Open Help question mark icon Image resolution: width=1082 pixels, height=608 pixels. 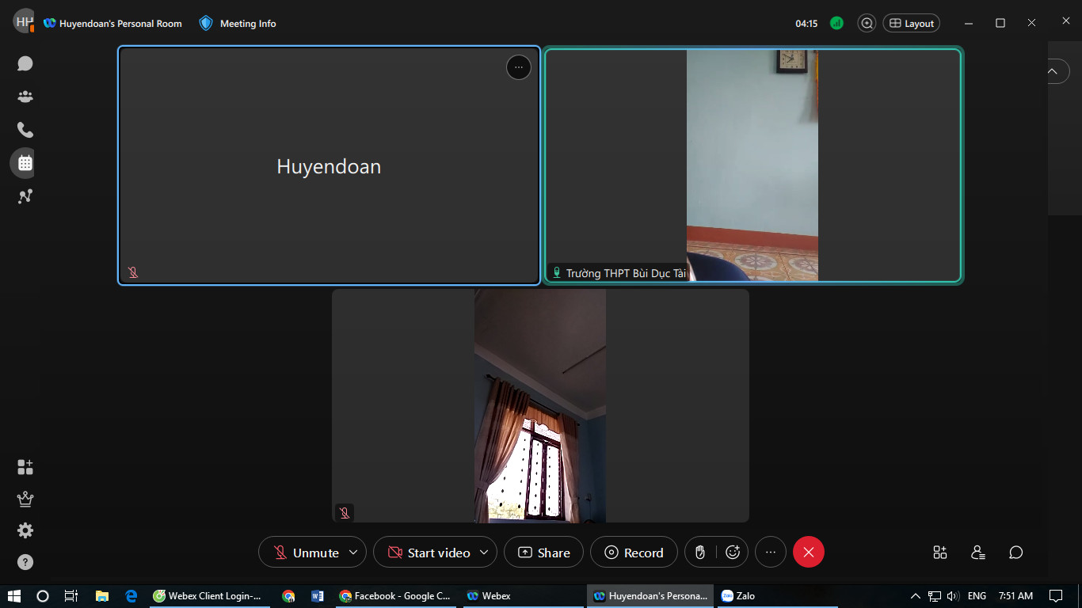(x=25, y=563)
